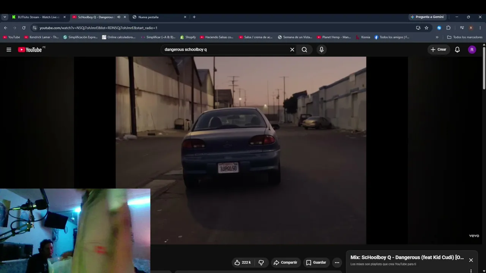Open Mix playlist options menu
Viewport: 486px width, 273px height.
click(471, 271)
